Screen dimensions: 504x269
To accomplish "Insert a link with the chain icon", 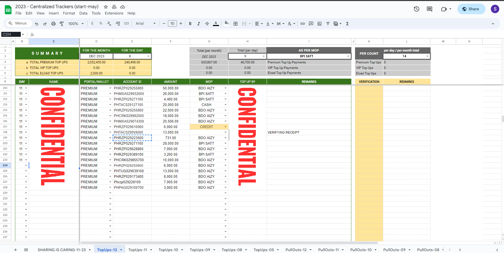I will [303, 24].
